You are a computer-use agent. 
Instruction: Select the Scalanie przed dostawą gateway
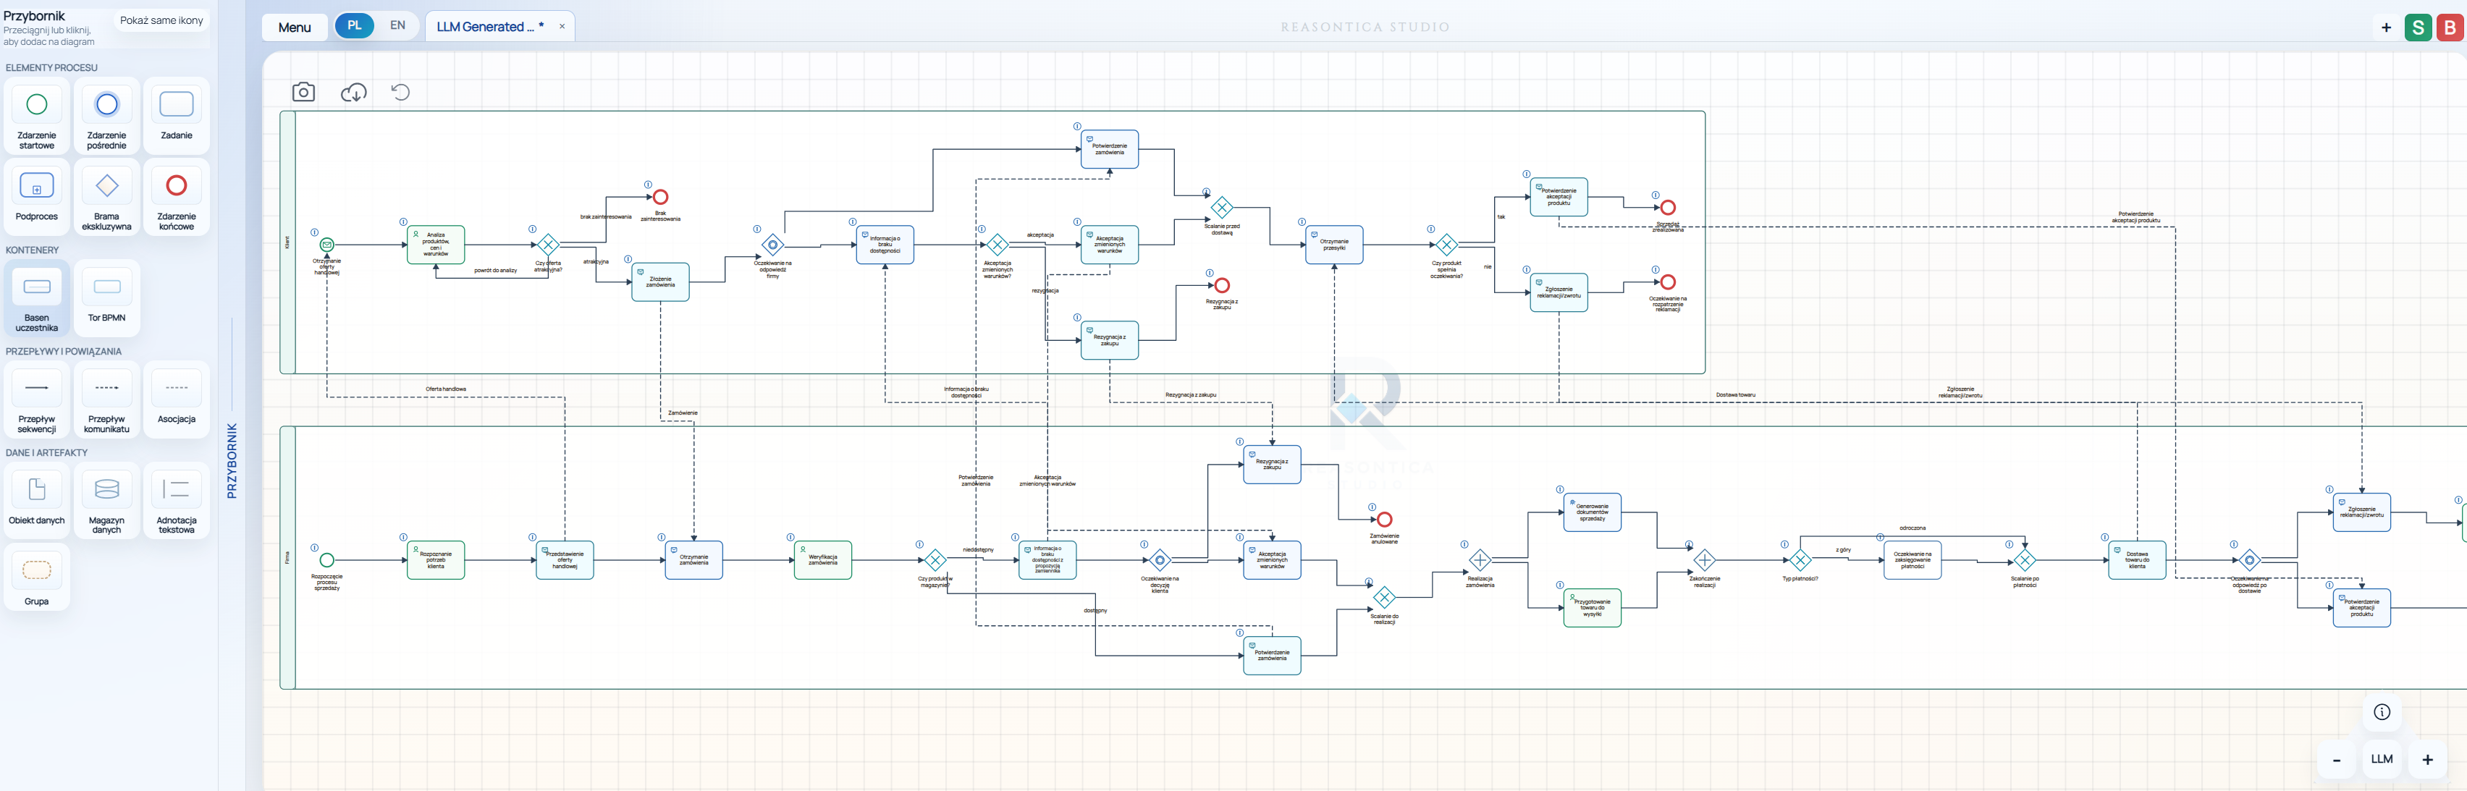coord(1222,207)
